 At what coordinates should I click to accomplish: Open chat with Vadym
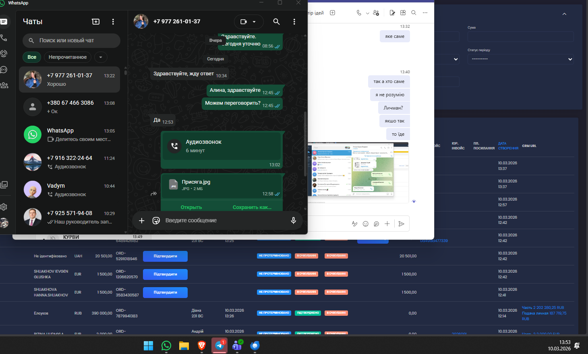[x=69, y=190]
